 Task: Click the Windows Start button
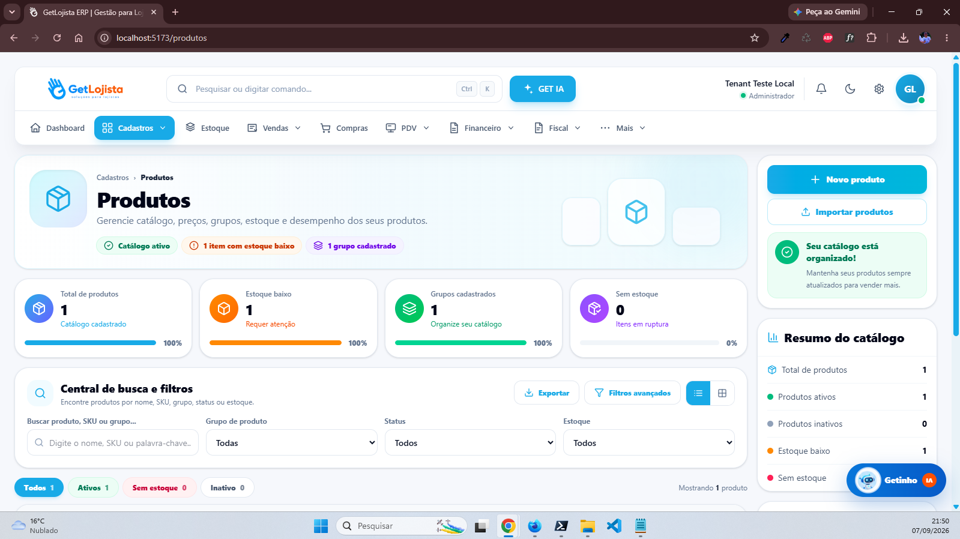pyautogui.click(x=321, y=526)
